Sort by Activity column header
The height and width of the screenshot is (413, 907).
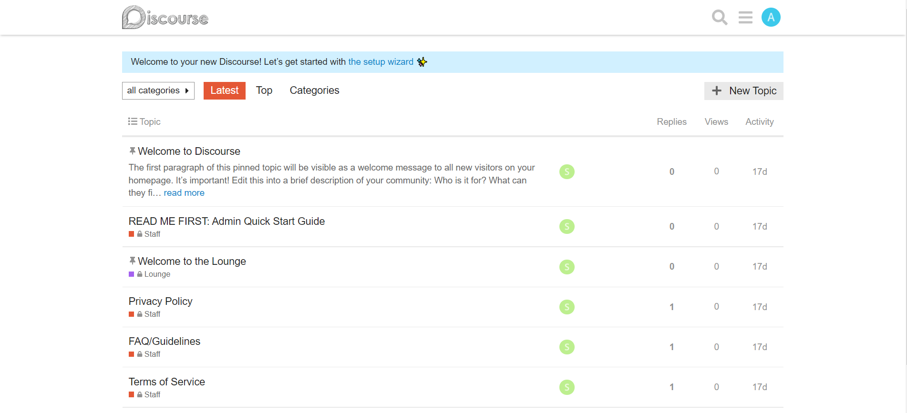(x=760, y=121)
